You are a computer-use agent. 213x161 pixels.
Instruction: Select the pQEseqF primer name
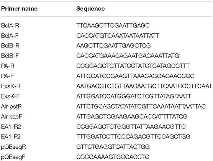(x=13, y=157)
